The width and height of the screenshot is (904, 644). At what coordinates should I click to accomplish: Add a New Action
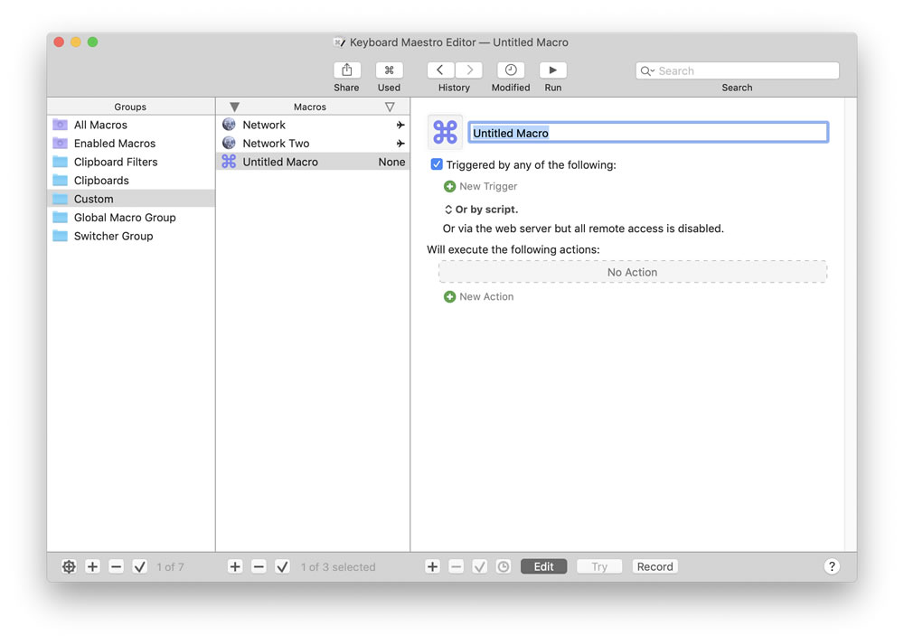[x=478, y=296]
